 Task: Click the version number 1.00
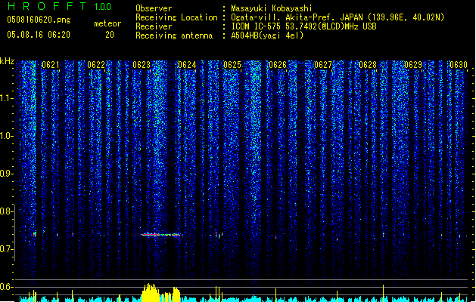[x=103, y=7]
